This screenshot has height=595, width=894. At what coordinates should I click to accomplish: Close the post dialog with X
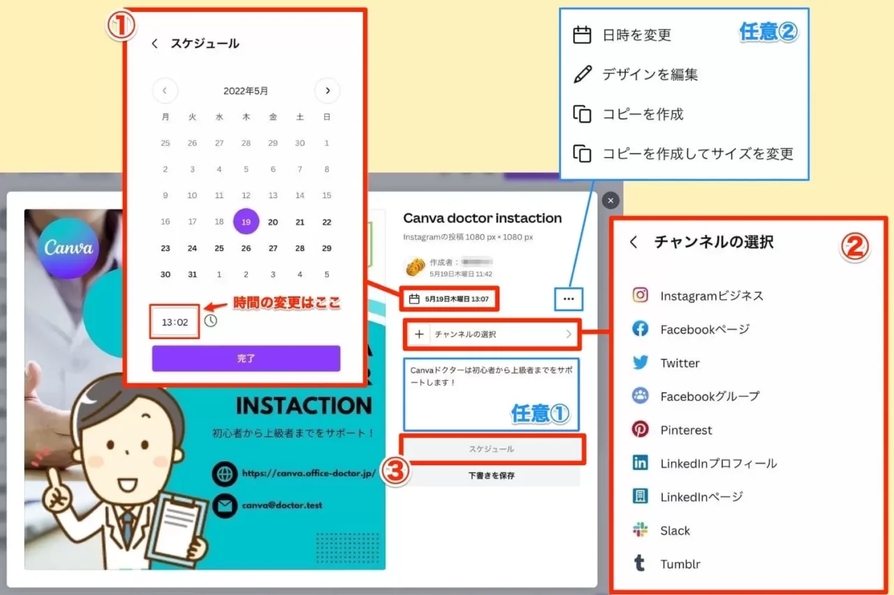(610, 201)
